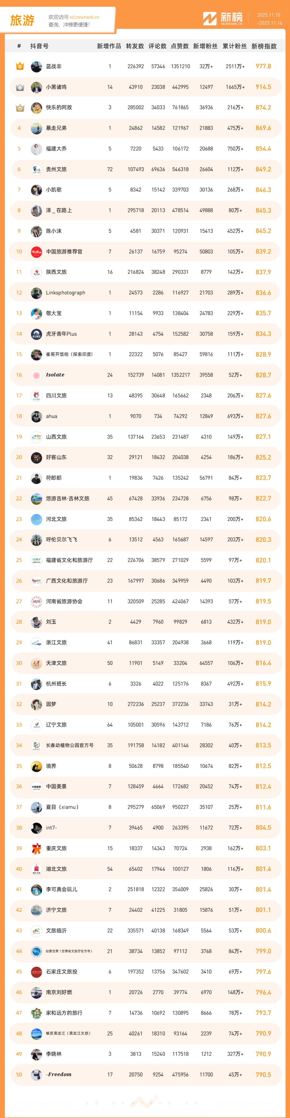Click the Isolate pink circle avatar
The width and height of the screenshot is (290, 1118).
[37, 375]
